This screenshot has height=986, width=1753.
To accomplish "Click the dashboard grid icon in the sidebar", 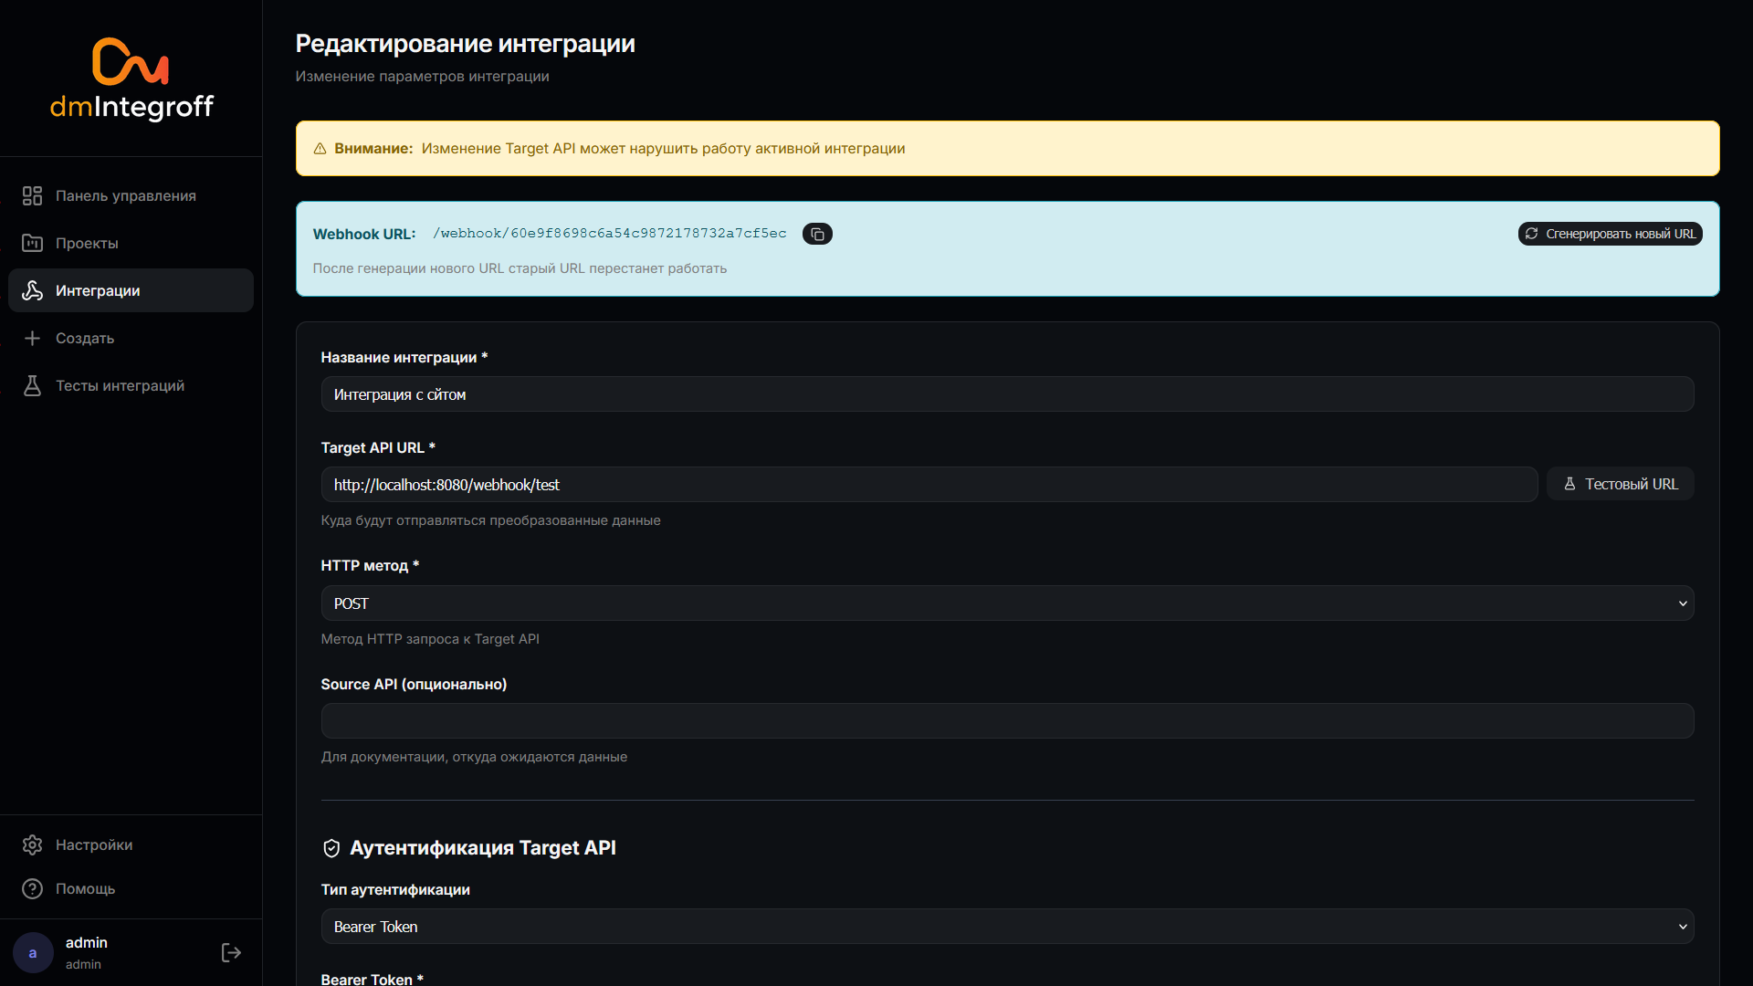I will pyautogui.click(x=33, y=196).
